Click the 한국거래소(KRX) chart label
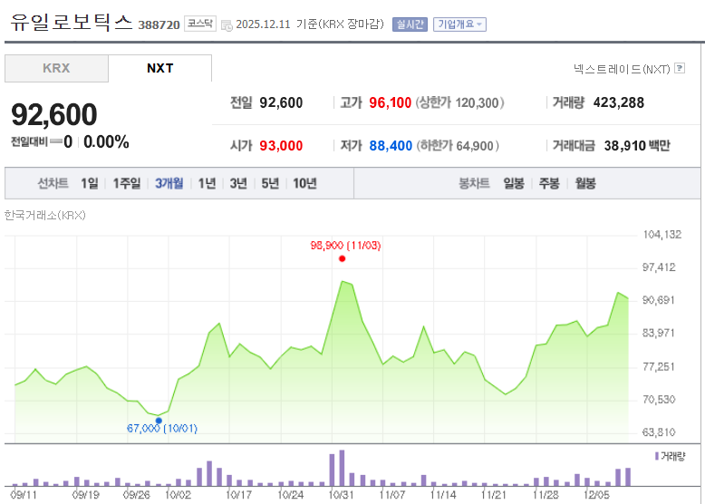This screenshot has width=705, height=504. pyautogui.click(x=45, y=216)
